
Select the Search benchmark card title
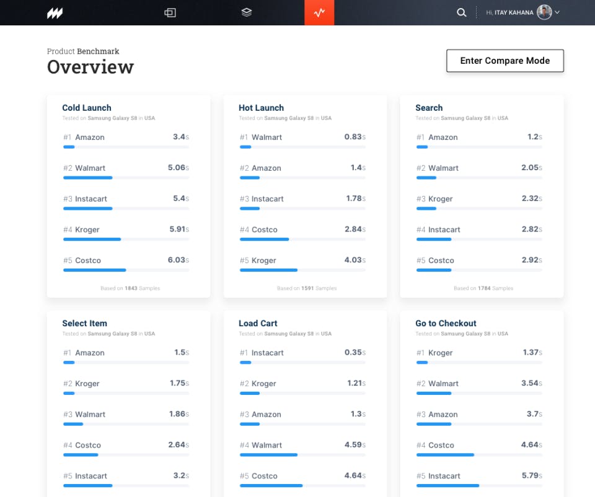429,108
